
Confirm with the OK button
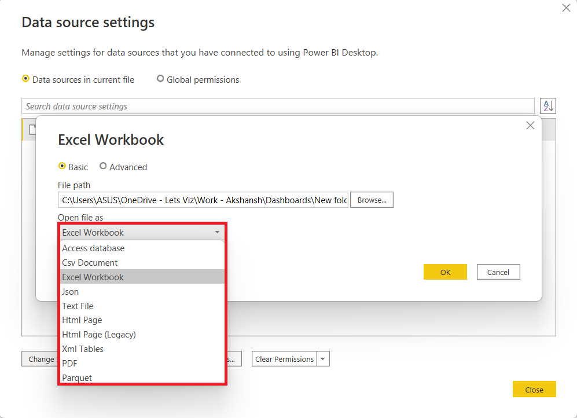pyautogui.click(x=445, y=272)
